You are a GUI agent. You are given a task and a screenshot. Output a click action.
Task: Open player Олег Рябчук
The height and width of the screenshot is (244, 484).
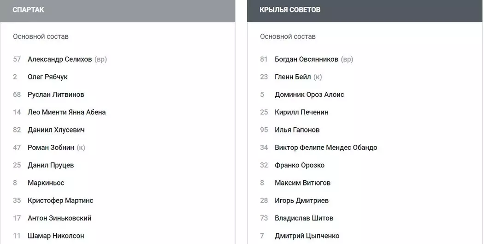[x=47, y=77]
